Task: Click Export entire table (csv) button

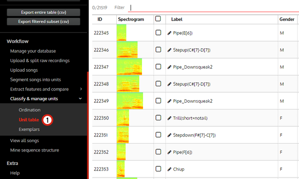Action: coord(43,13)
